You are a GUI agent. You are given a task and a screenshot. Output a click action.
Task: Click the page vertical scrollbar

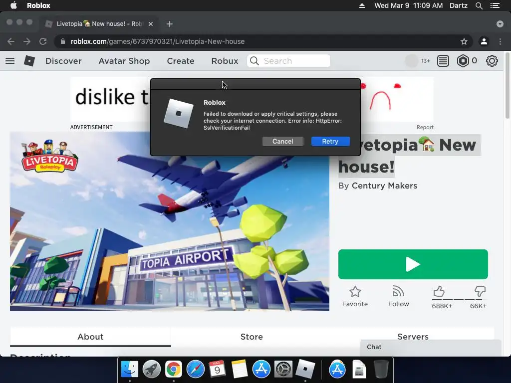(507, 85)
